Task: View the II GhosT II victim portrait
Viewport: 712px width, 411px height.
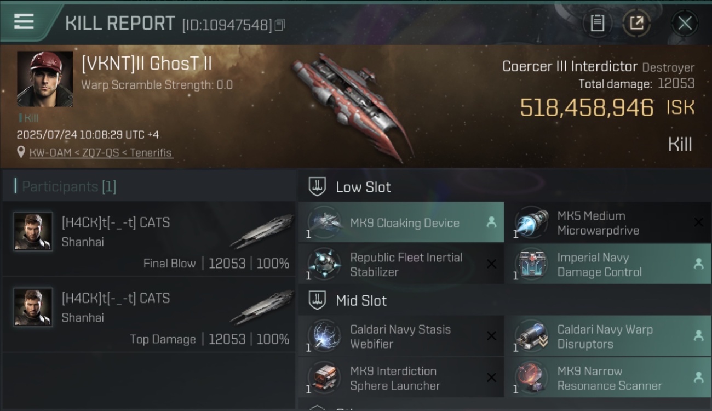Action: 45,79
